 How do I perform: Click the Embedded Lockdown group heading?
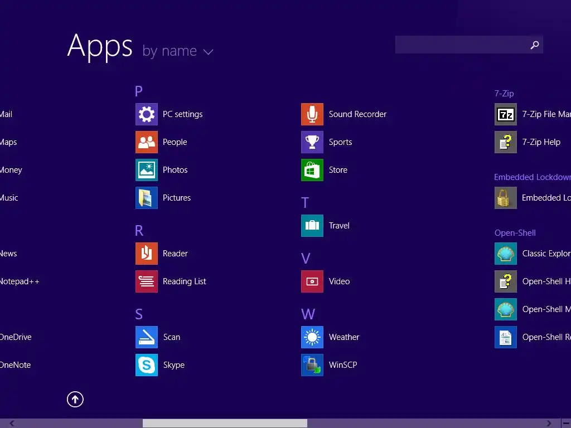533,177
